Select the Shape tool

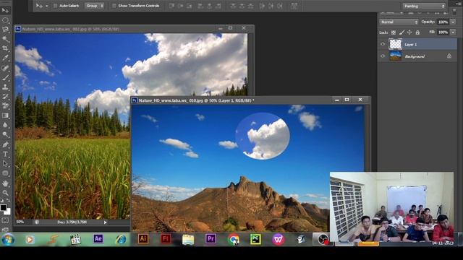click(5, 173)
